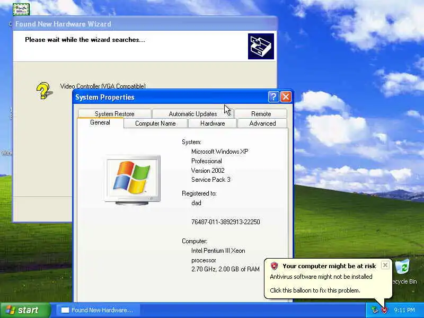Click the registered user name 'dad'

pyautogui.click(x=196, y=203)
